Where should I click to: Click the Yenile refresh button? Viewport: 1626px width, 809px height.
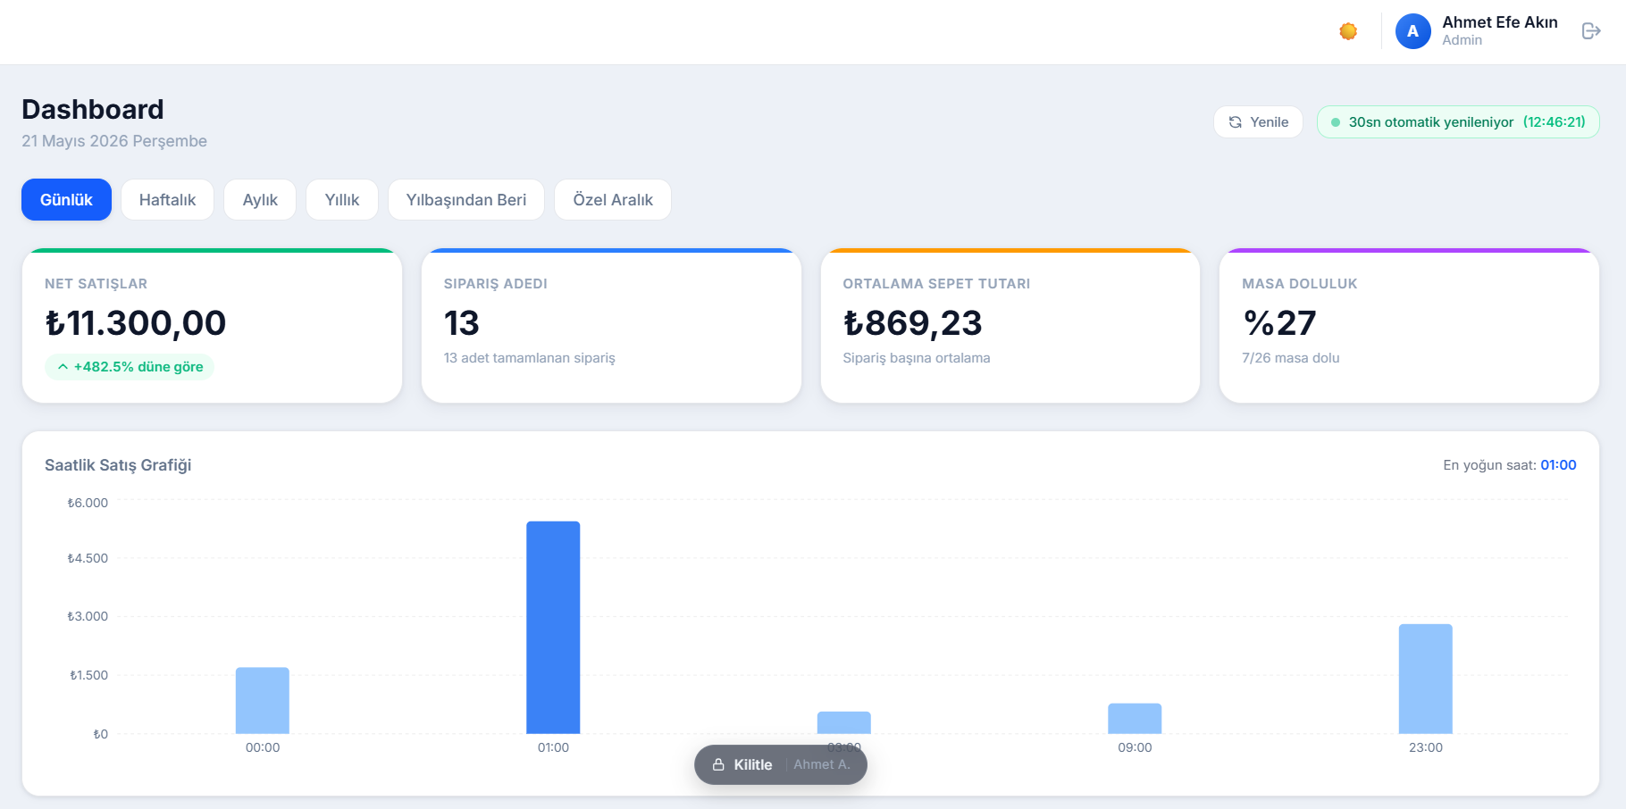1258,122
